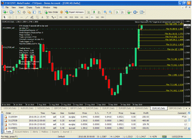The height and width of the screenshot is (139, 192).
Task: Switch to the H1 timeframe
Action: 82,17
